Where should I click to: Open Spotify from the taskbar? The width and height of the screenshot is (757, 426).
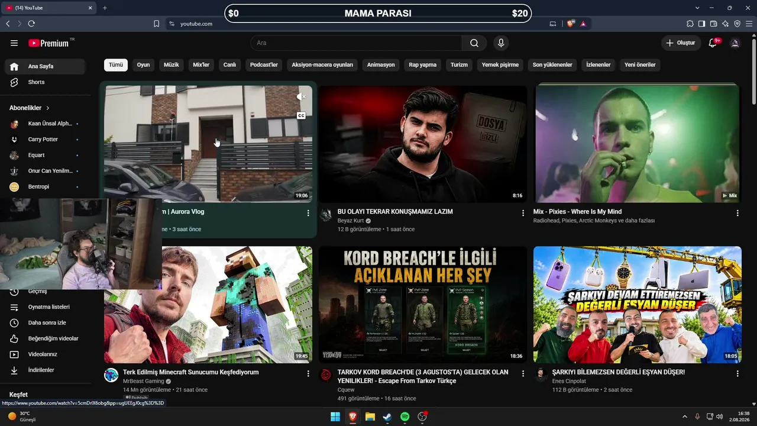[x=405, y=417]
